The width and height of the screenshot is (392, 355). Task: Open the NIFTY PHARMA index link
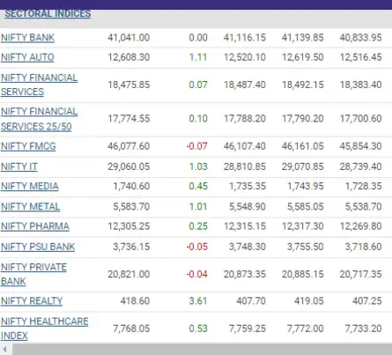(x=35, y=226)
